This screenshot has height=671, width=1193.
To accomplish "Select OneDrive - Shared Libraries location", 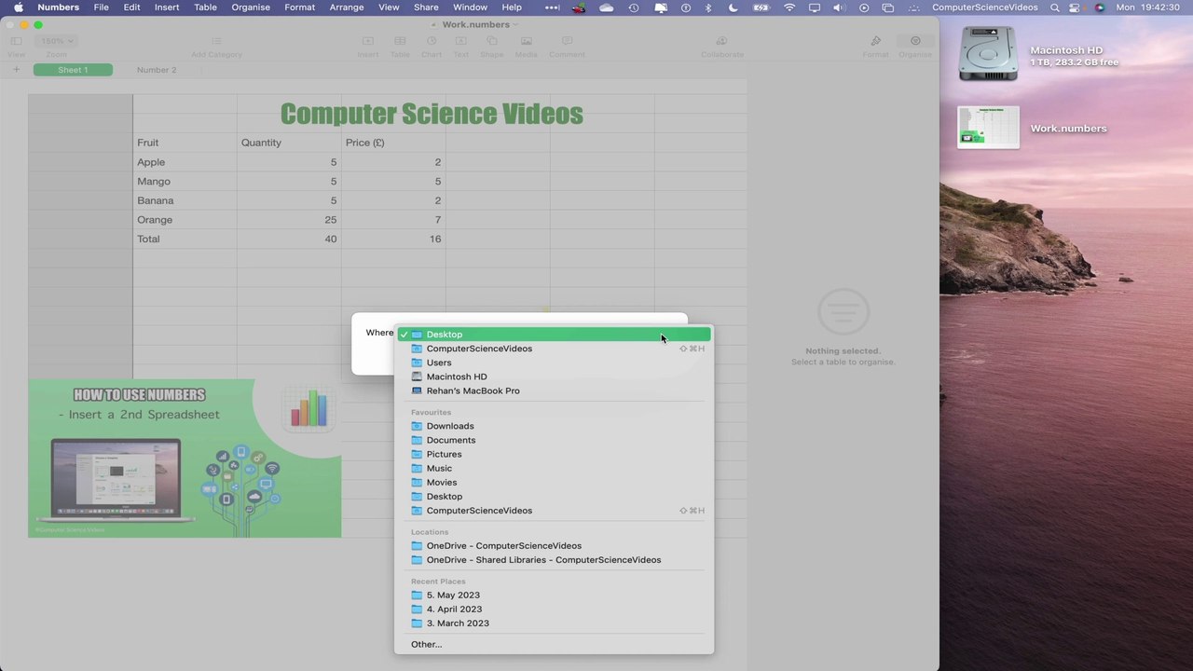I will click(x=555, y=560).
